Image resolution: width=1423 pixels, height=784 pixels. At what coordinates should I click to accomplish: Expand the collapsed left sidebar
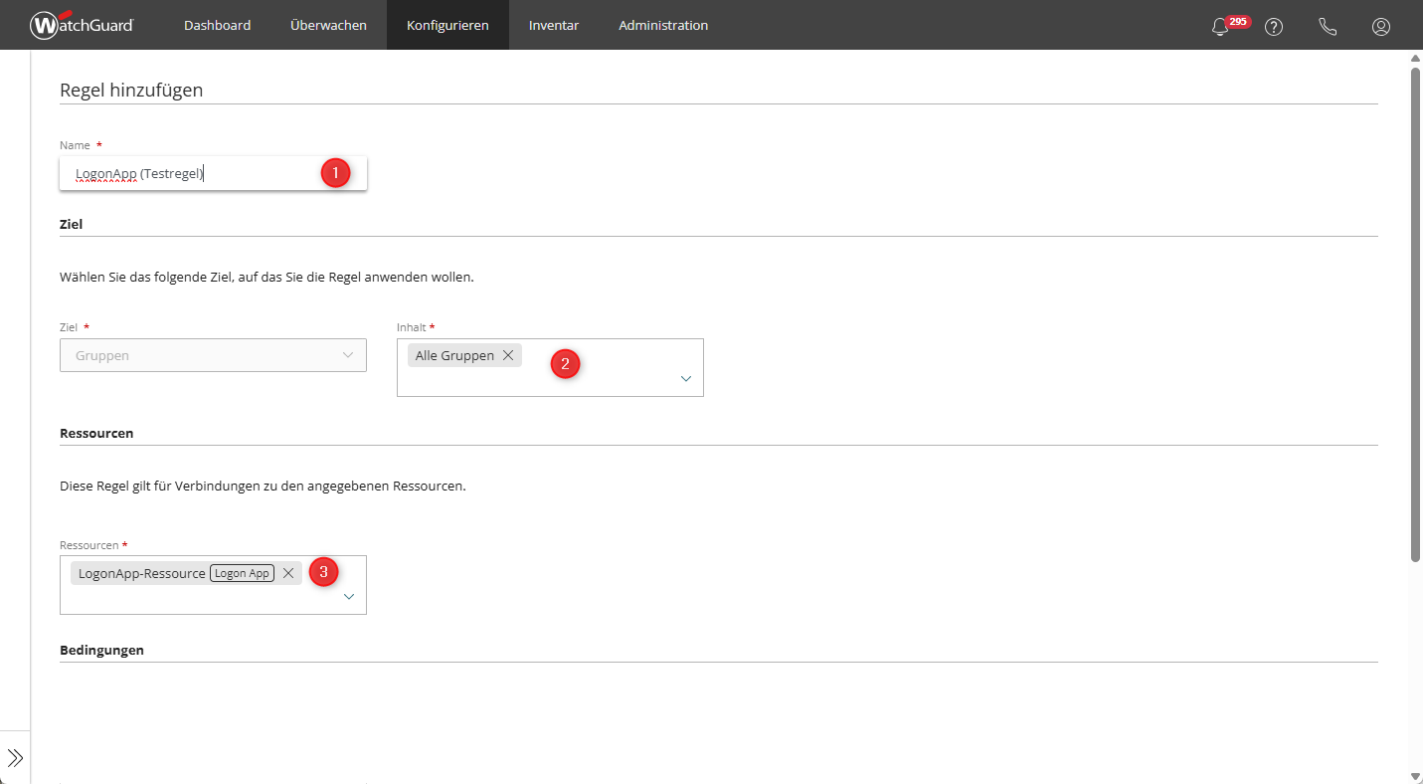[15, 758]
